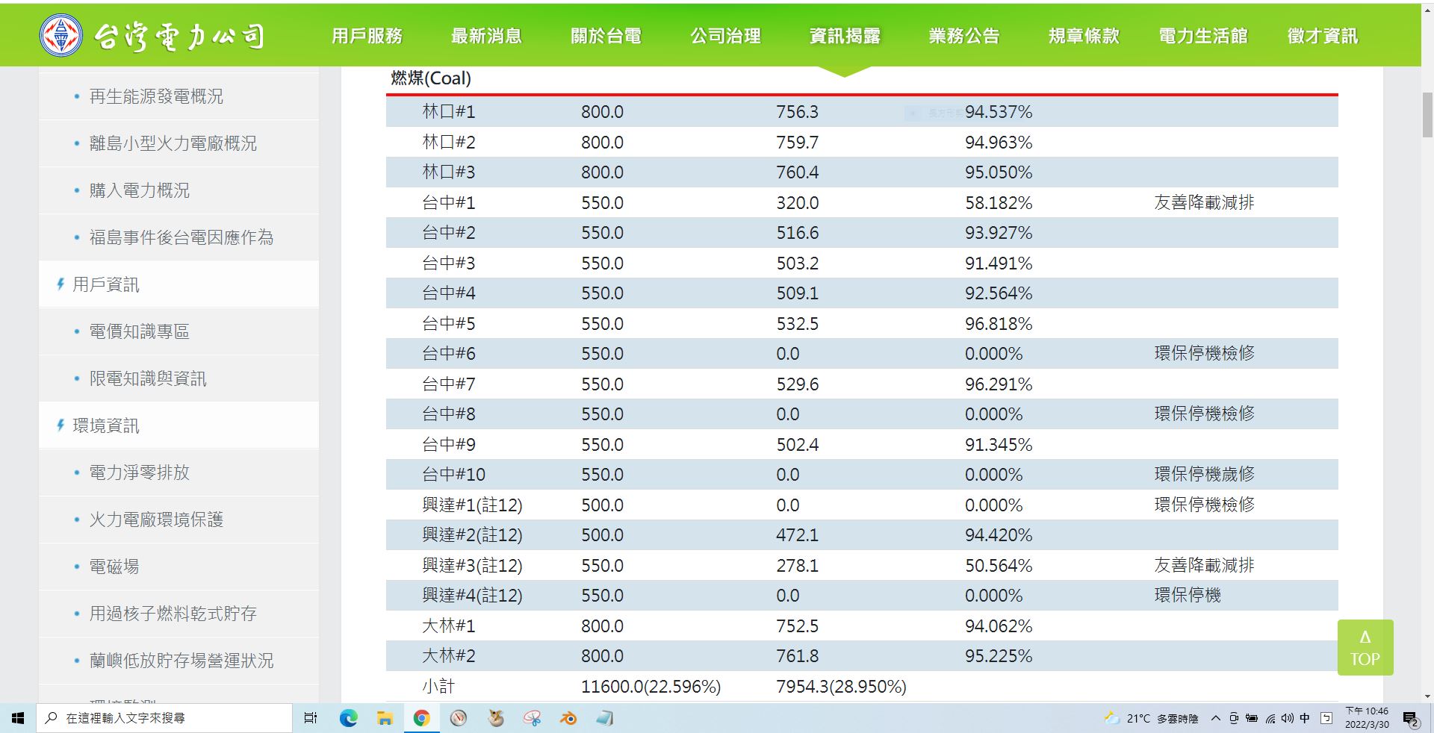1434x733 pixels.
Task: Select 林口#3 percentage 95.050%
Action: (x=999, y=172)
